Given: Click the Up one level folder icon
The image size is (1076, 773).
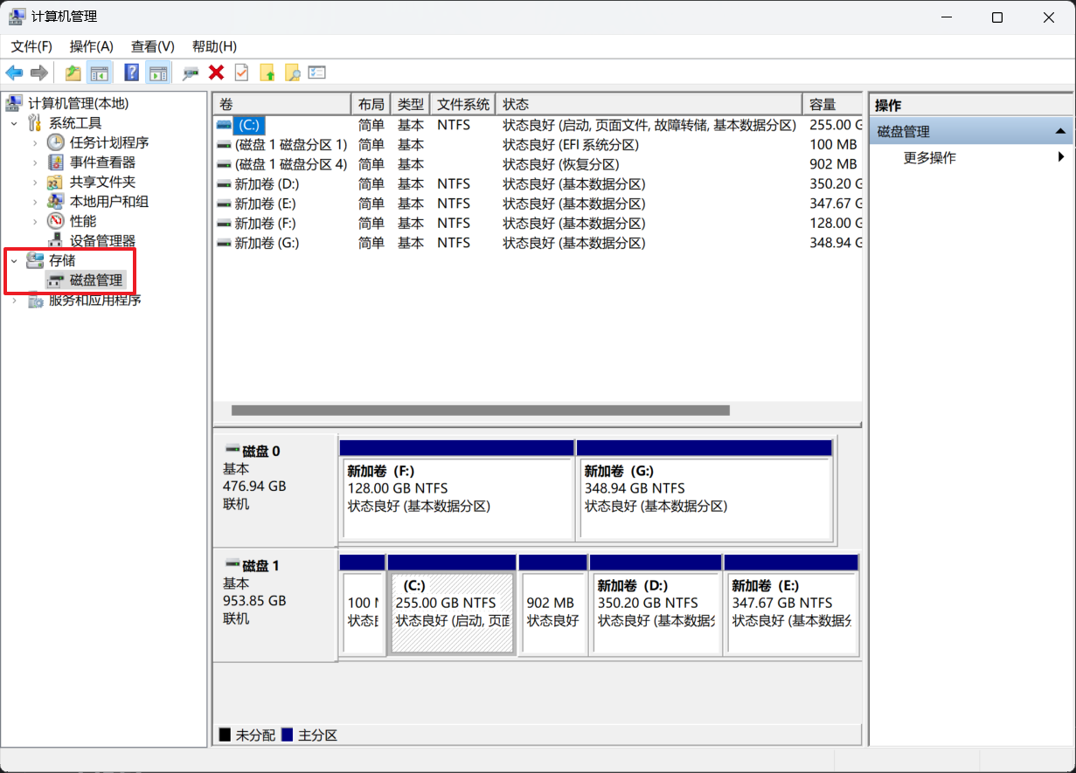Looking at the screenshot, I should 73,72.
